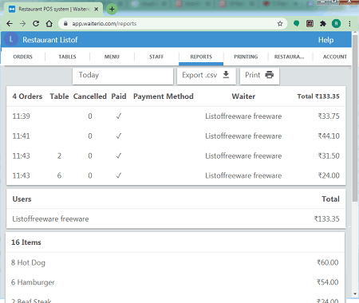This screenshot has height=303, width=359.
Task: Close the Restaurant POS system tab
Action: (x=97, y=9)
